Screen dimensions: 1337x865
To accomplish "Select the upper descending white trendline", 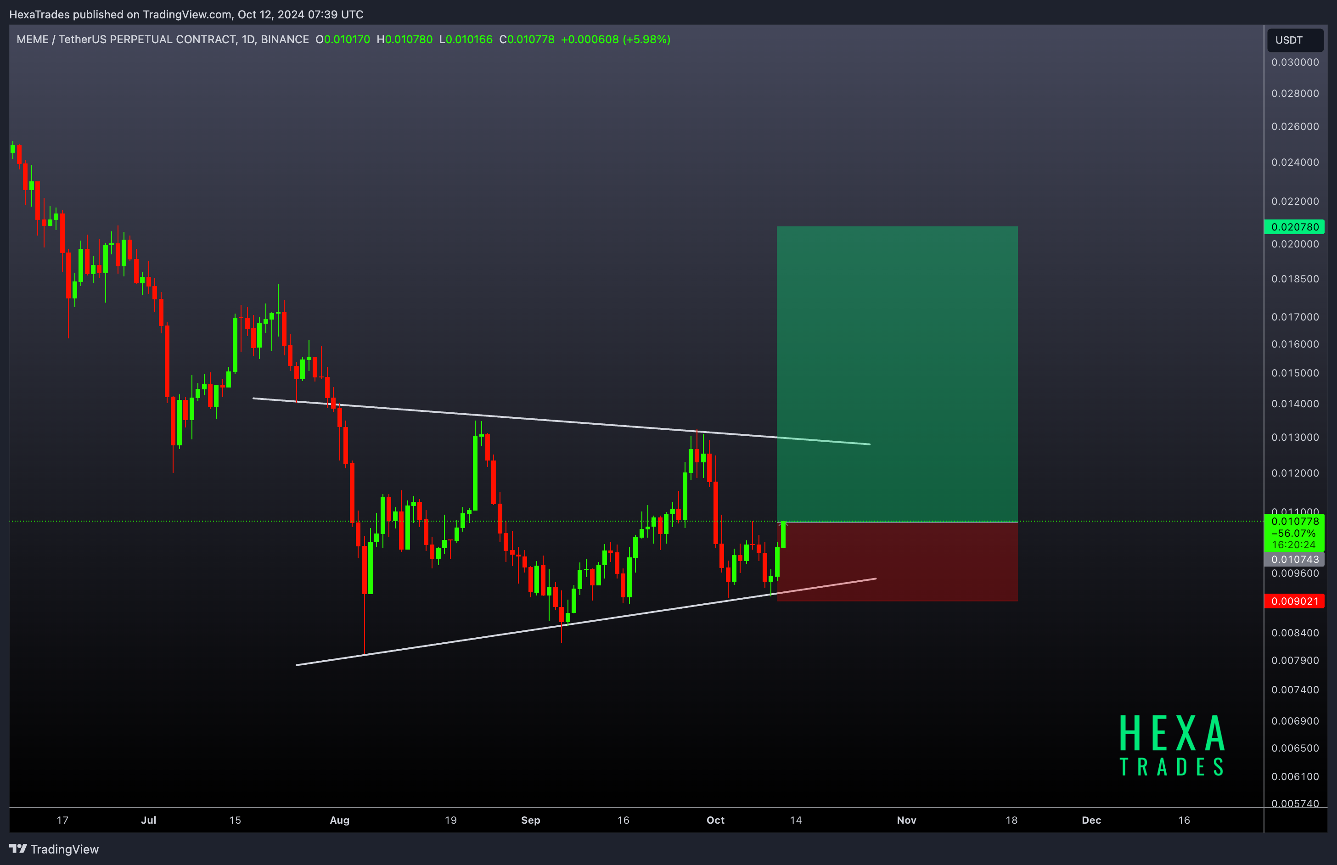I will 562,421.
